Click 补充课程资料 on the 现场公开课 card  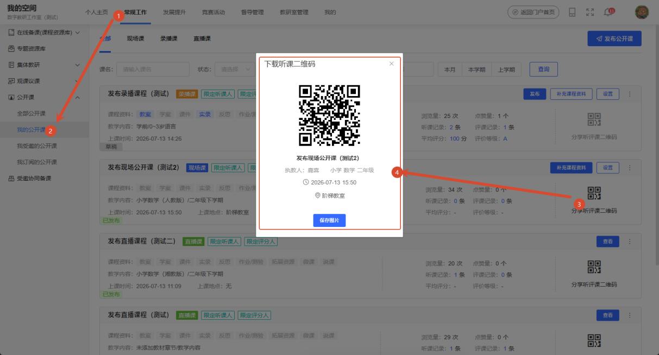click(571, 167)
